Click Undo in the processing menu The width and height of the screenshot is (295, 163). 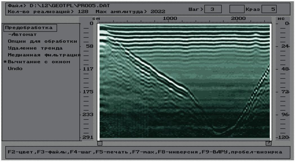tap(15, 68)
